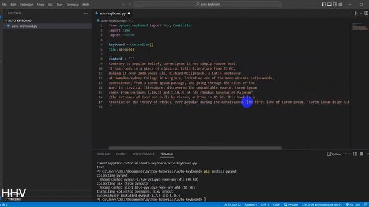This screenshot has height=207, width=369.
Task: Switch to the OUTPUT panel tab
Action: [122, 154]
